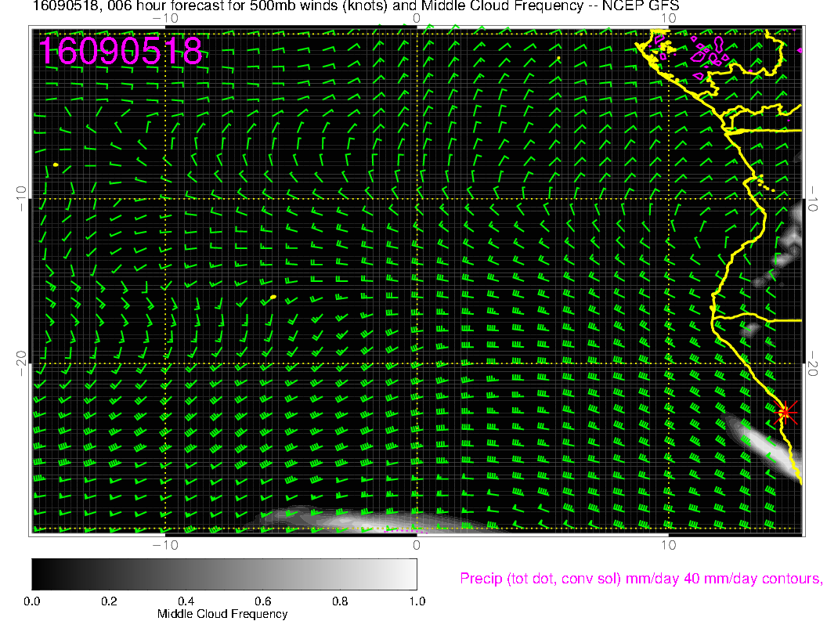The width and height of the screenshot is (827, 639).
Task: Click the yellow island dot near the left edge
Action: (x=56, y=164)
